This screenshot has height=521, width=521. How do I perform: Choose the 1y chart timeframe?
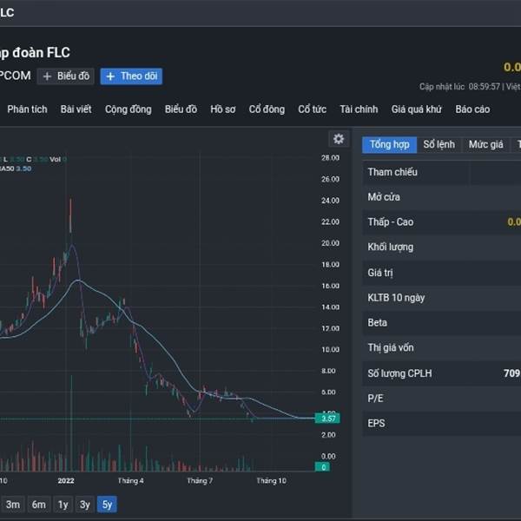[63, 505]
